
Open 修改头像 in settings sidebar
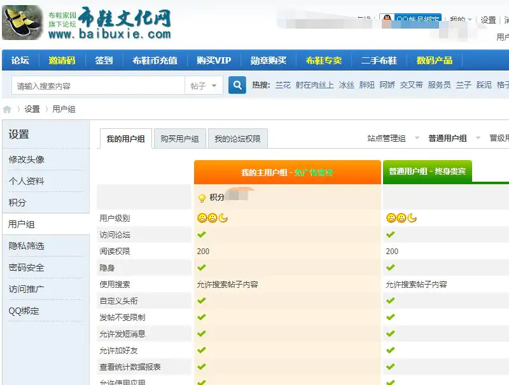[x=26, y=159]
